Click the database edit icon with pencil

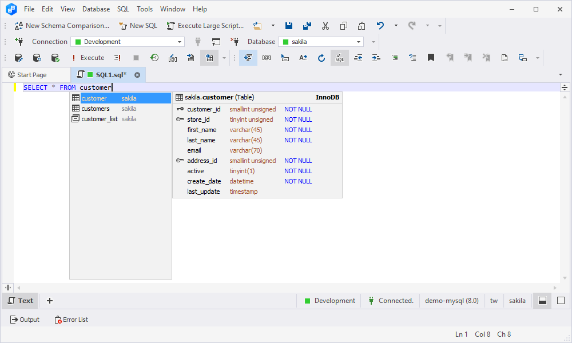(18, 58)
